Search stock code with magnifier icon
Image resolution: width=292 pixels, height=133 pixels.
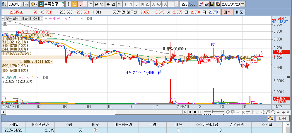pos(26,4)
